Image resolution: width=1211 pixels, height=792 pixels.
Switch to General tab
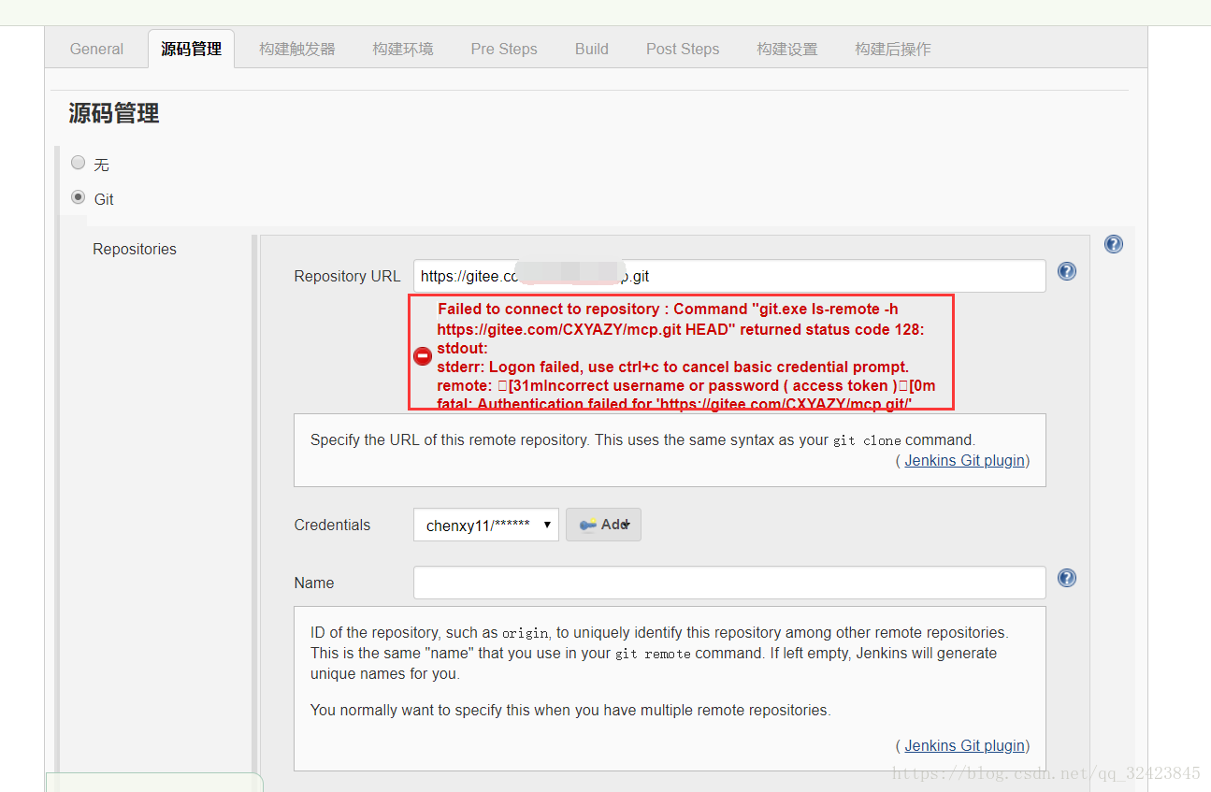click(96, 49)
